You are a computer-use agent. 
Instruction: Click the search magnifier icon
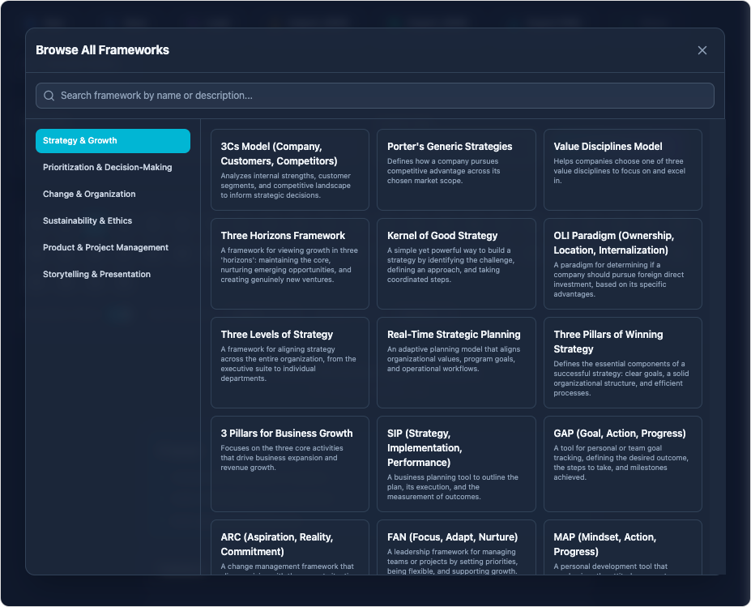coord(49,96)
